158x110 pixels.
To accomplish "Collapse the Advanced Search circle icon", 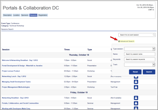I will pyautogui.click(x=119, y=41).
